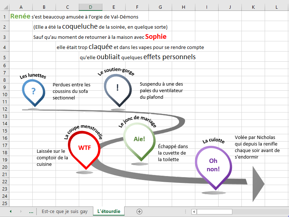Select the L'étourdie sheet tab
Screen dimensions: 289x217
pyautogui.click(x=109, y=211)
